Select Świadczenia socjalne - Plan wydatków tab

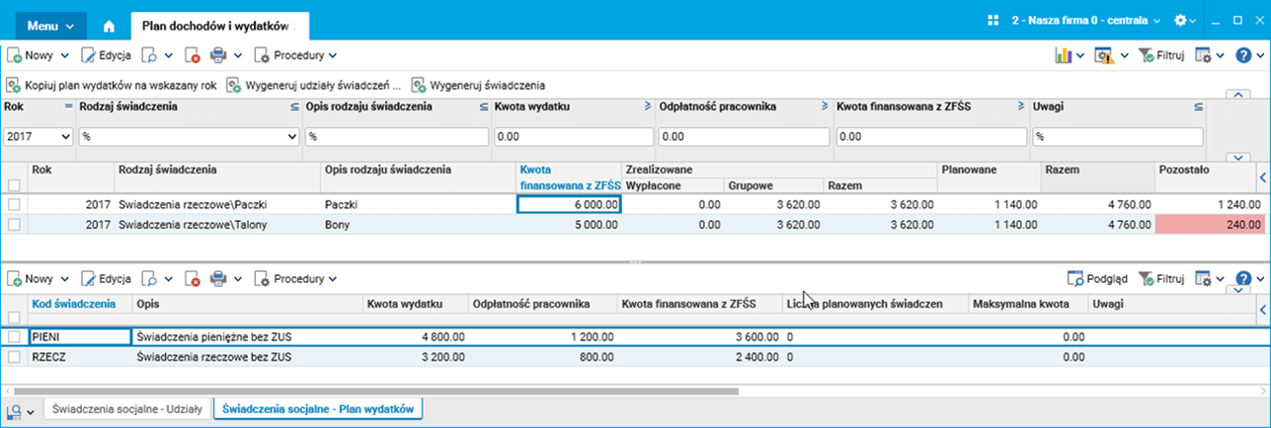(x=319, y=408)
